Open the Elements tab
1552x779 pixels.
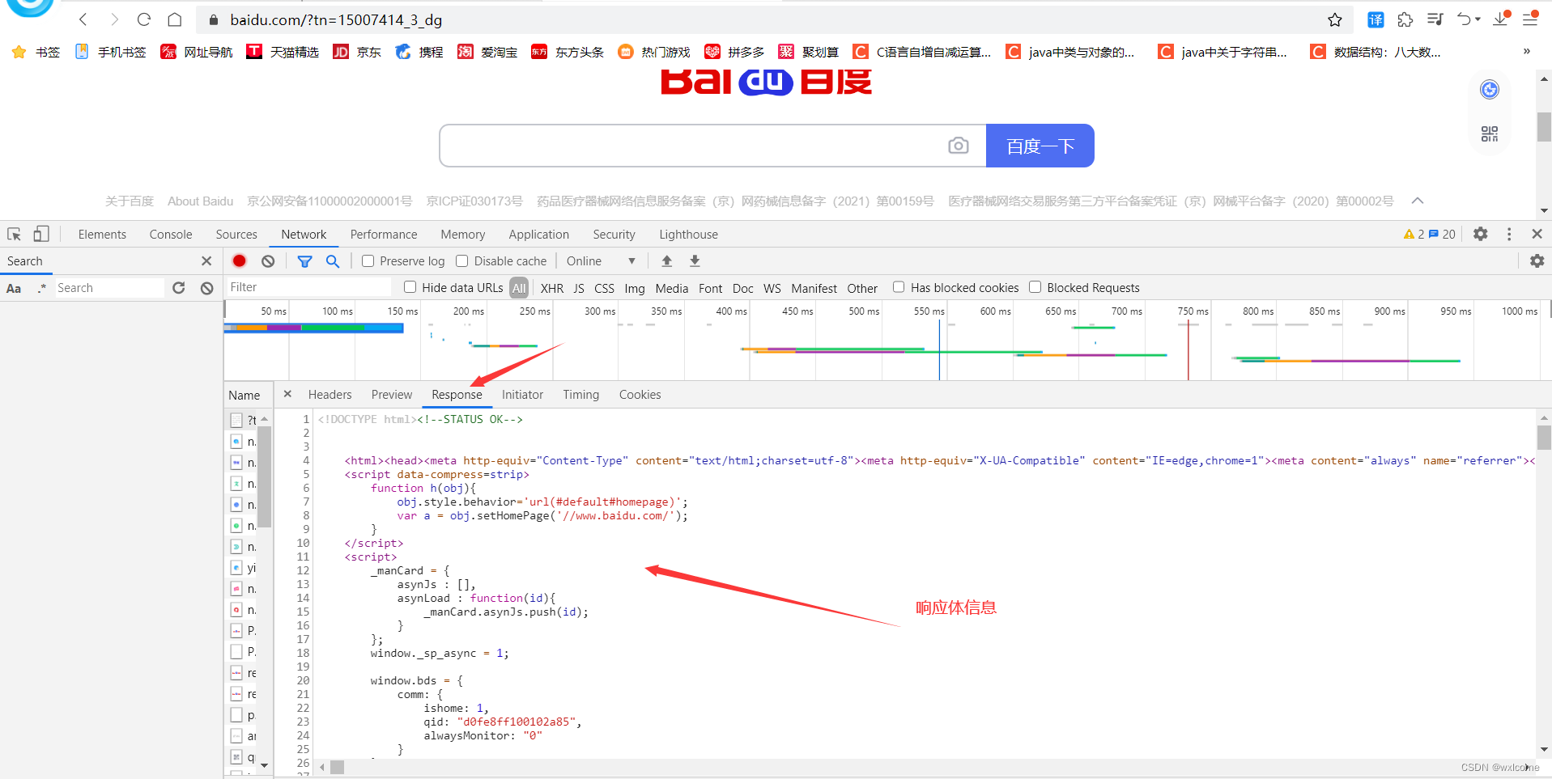[102, 234]
